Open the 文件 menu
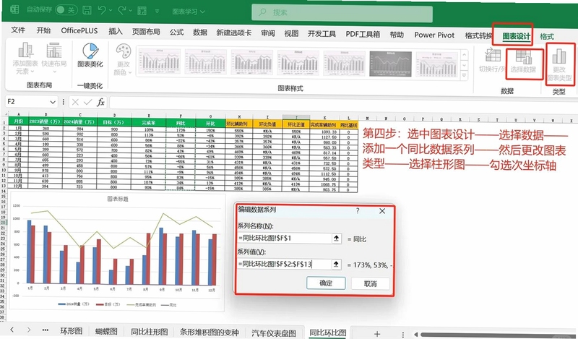This screenshot has width=578, height=339. [x=18, y=30]
